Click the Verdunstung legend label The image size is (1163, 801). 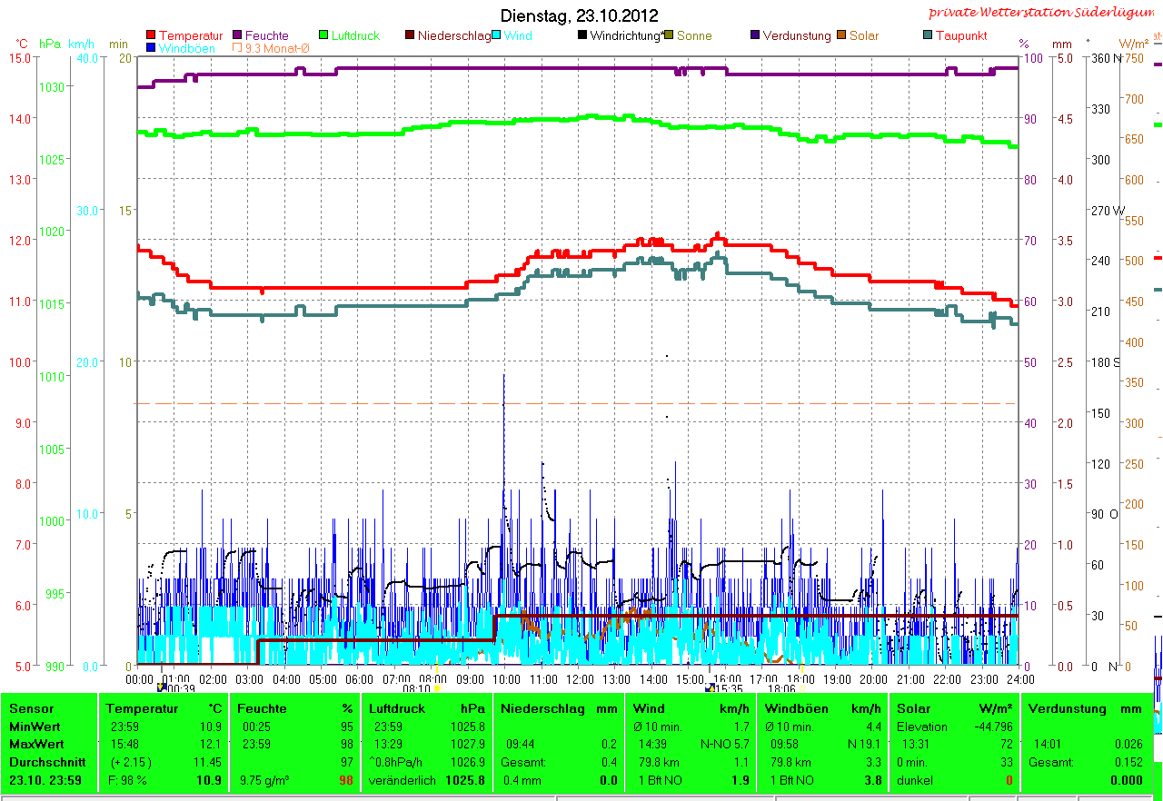click(797, 36)
